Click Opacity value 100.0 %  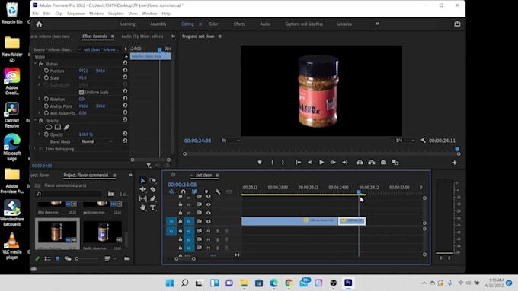coord(86,134)
